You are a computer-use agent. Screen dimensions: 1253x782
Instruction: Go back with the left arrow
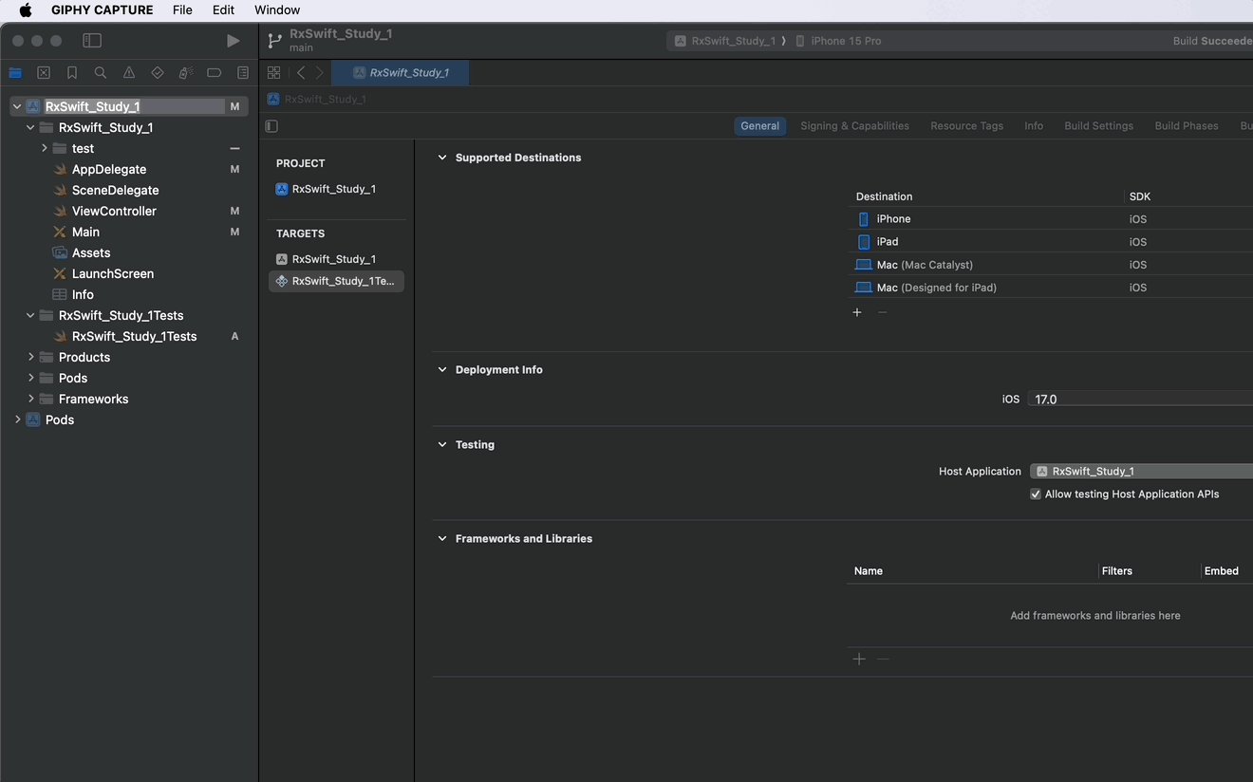point(301,73)
